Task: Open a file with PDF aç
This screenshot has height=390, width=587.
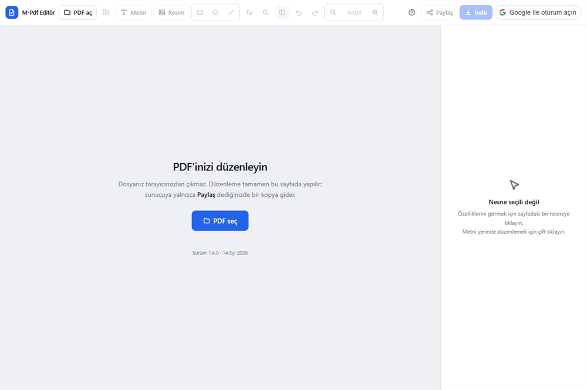Action: 78,12
